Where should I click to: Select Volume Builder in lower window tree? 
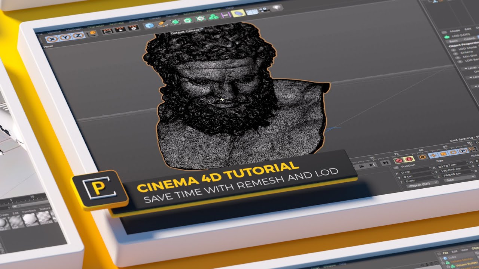466,264
